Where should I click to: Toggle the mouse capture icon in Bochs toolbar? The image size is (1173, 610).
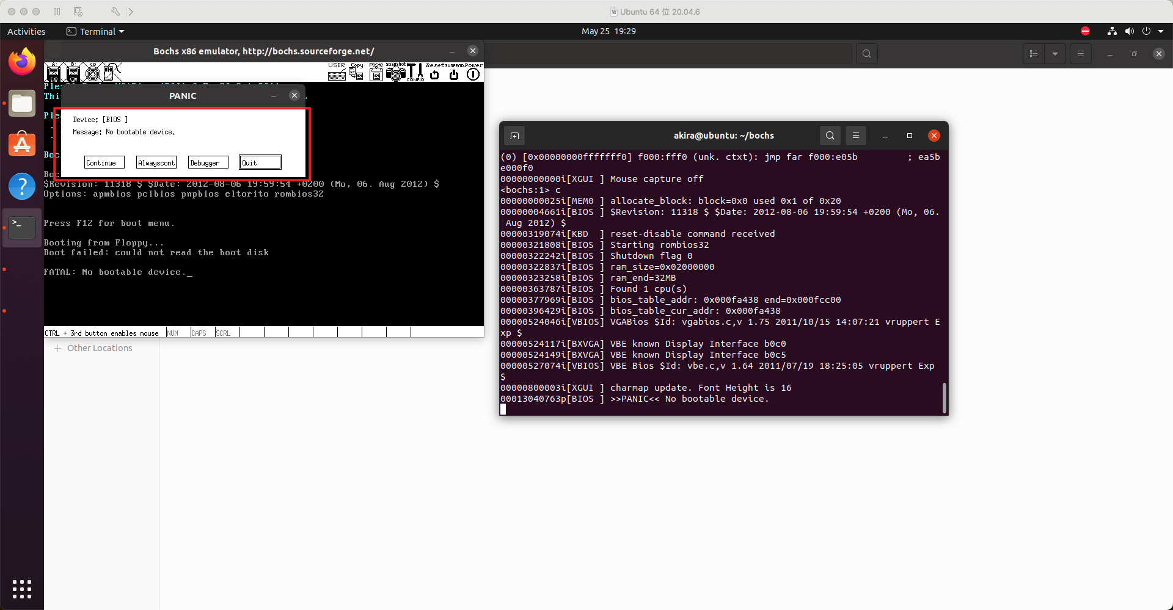coord(111,73)
